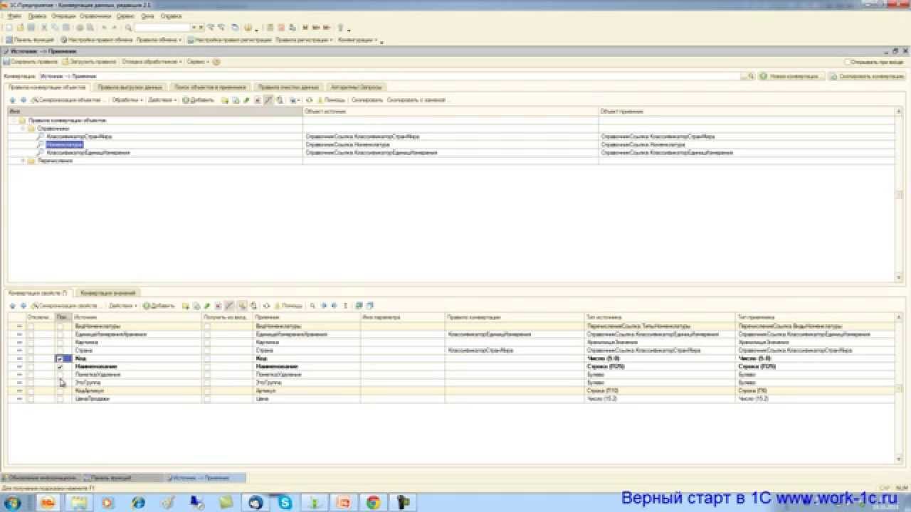This screenshot has width=911, height=512.
Task: Collapse the Справочники tree folder
Action: click(x=23, y=129)
